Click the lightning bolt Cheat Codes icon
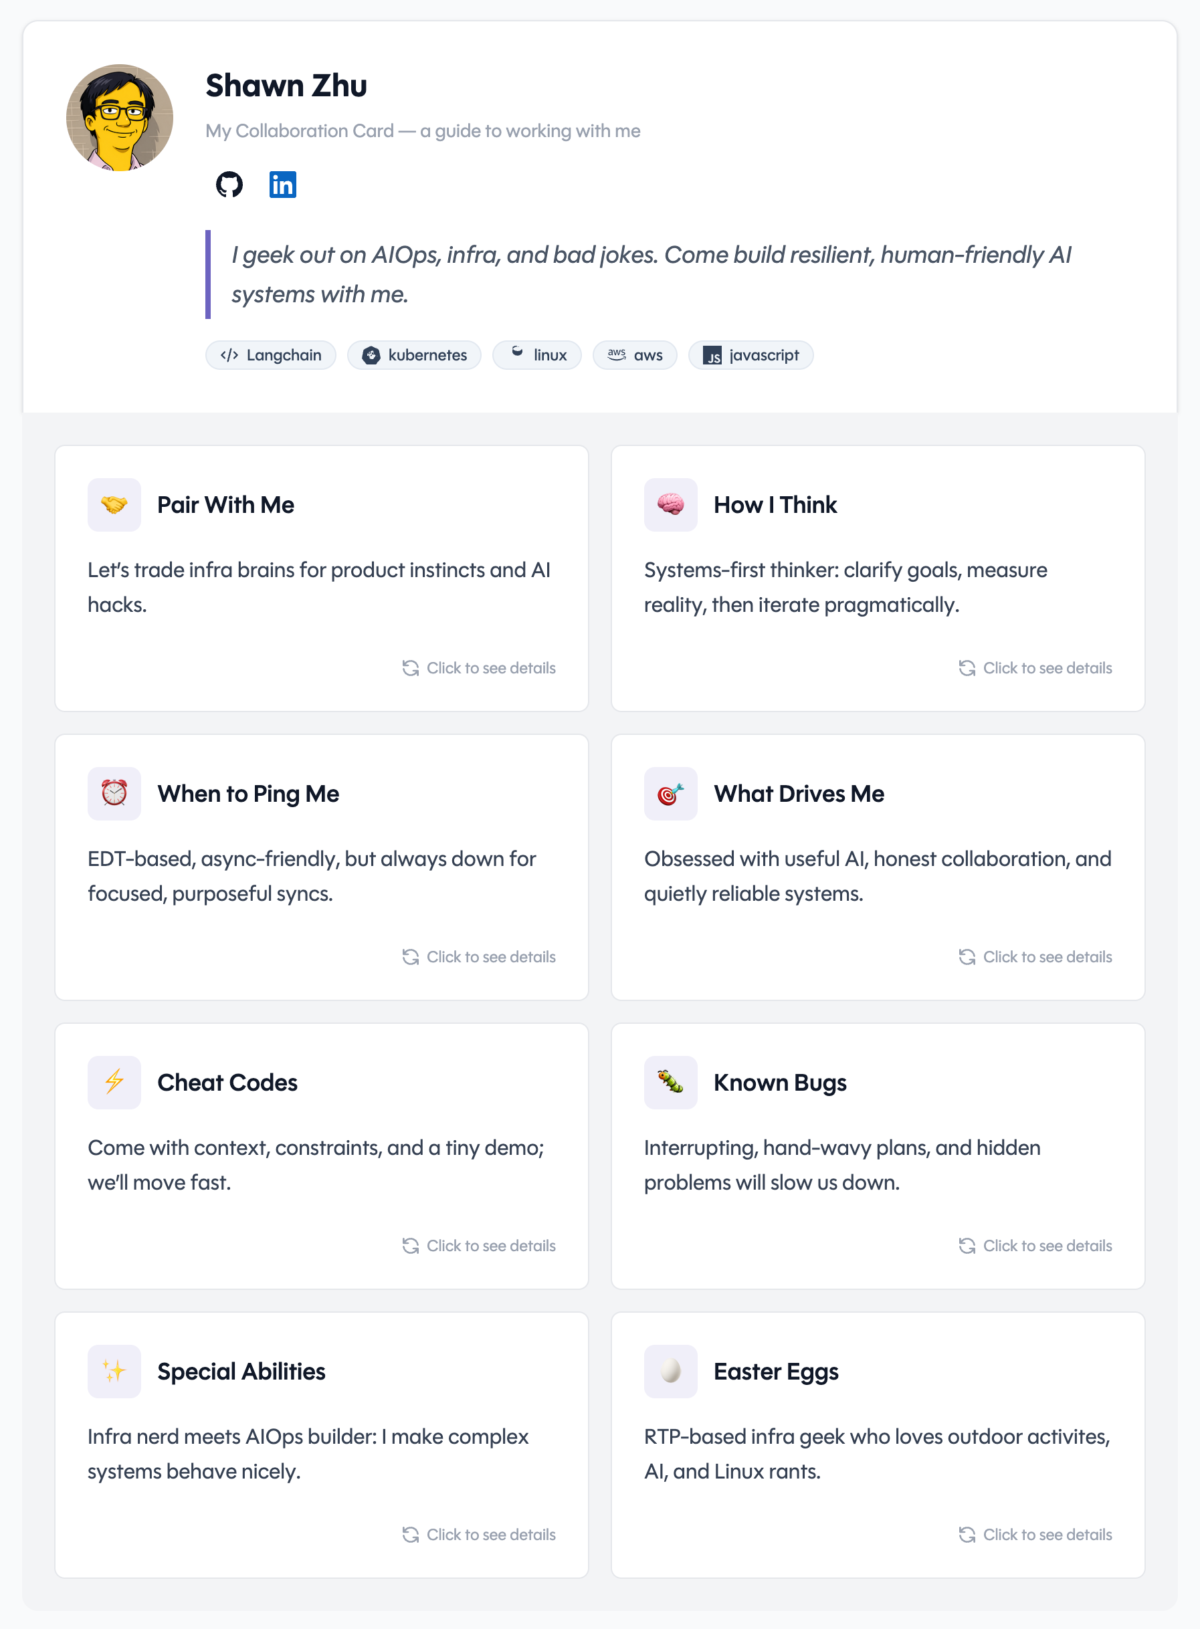Image resolution: width=1200 pixels, height=1629 pixels. click(x=114, y=1082)
